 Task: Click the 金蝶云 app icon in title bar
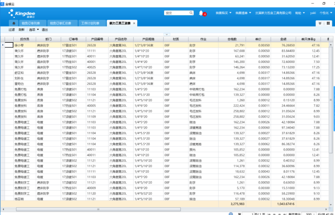[3, 3]
